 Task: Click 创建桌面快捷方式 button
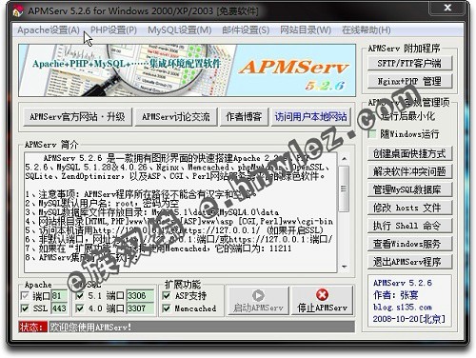[409, 153]
